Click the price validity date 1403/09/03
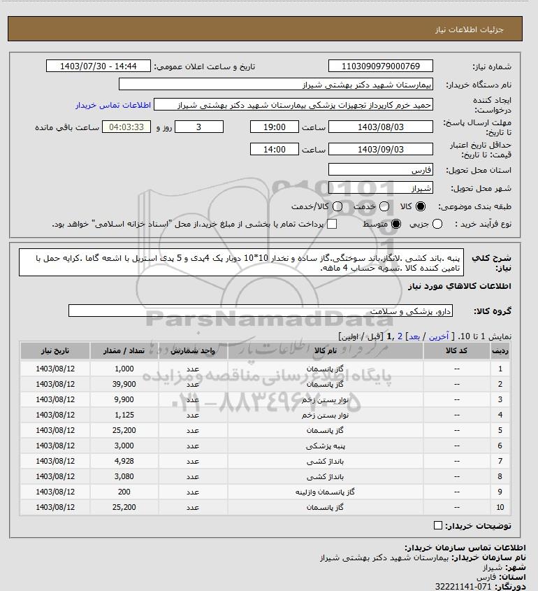This screenshot has width=538, height=591. (x=381, y=149)
